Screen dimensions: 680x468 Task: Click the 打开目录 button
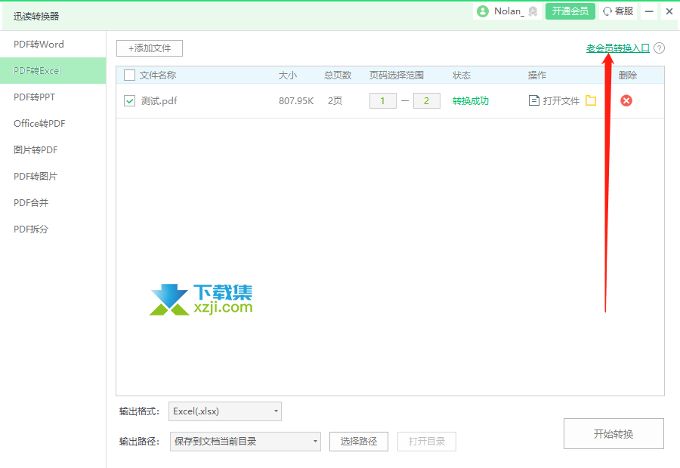click(427, 442)
